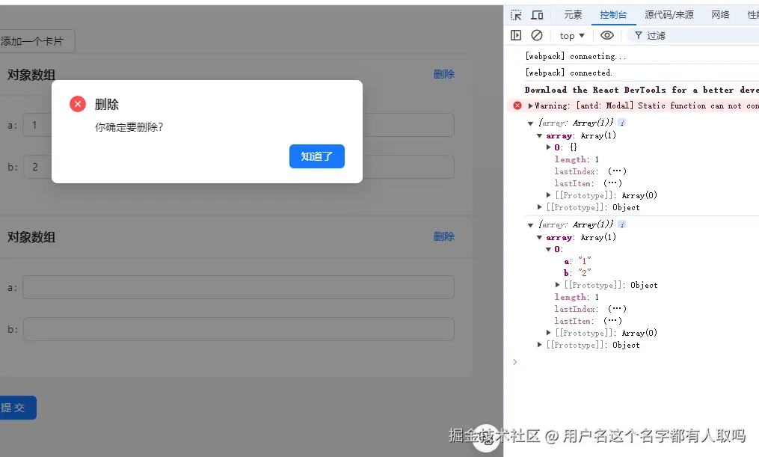
Task: Open live expression eye icon
Action: click(x=607, y=35)
